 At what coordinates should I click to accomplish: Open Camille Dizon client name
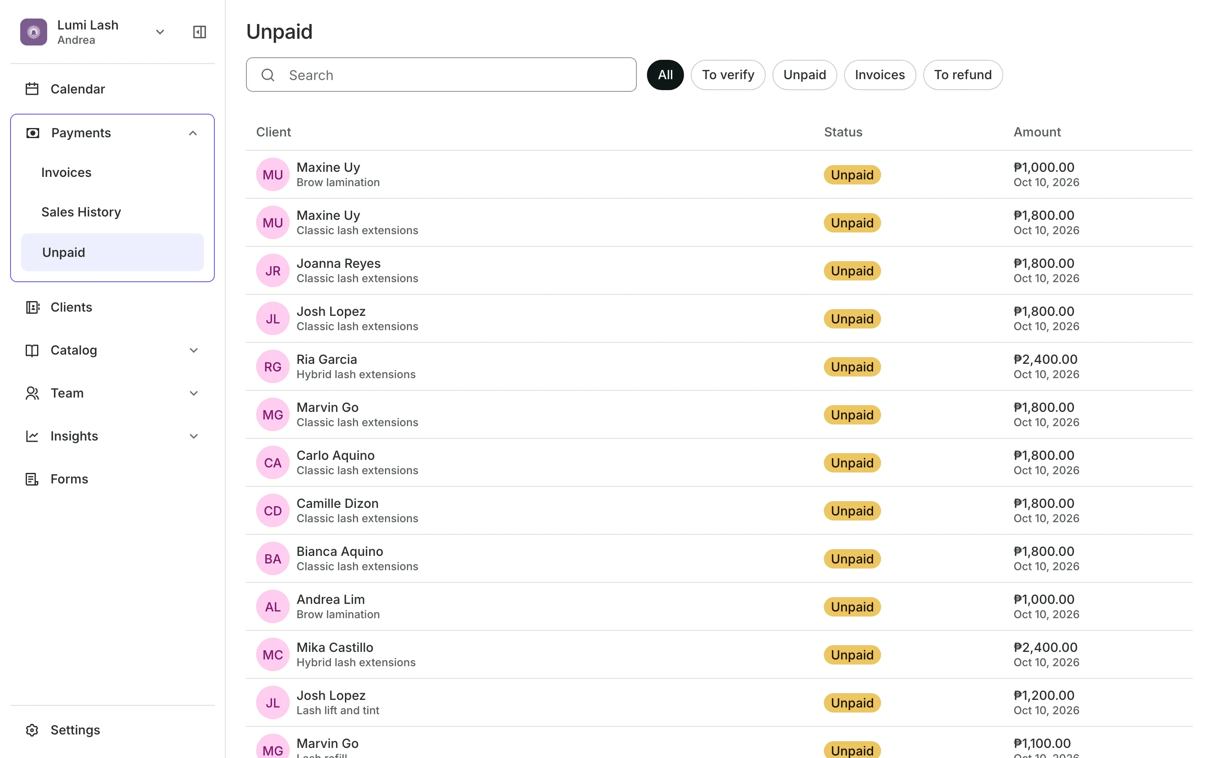click(x=337, y=503)
